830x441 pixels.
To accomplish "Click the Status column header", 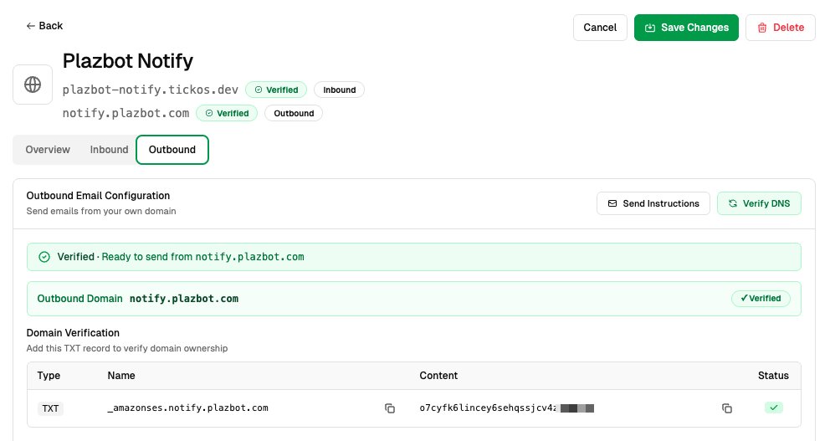I will pos(773,376).
